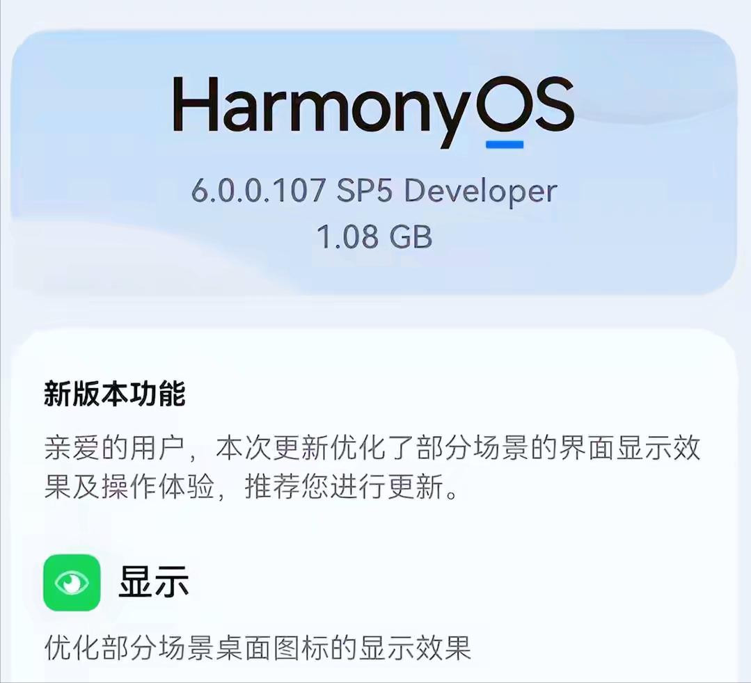Screen dimensions: 751x683
Task: Tap the 1.08 GB package size
Action: [x=374, y=236]
